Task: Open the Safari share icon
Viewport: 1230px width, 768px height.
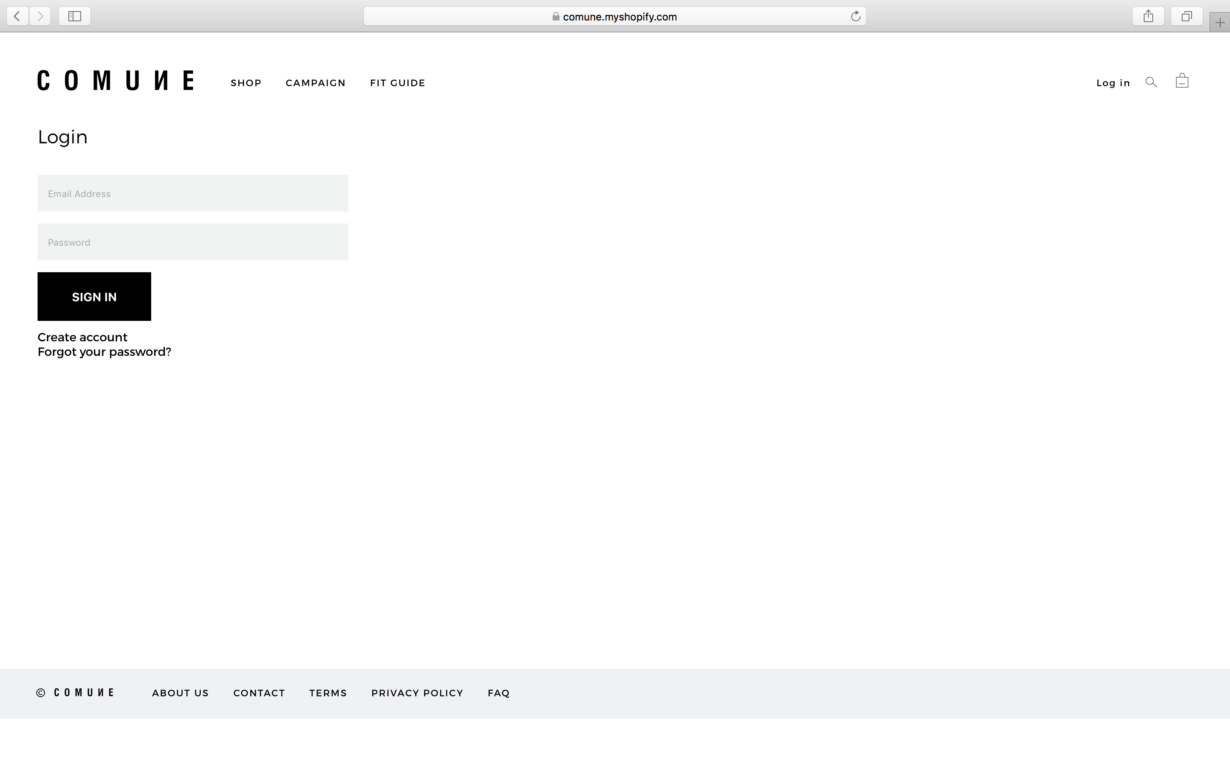Action: [1148, 16]
